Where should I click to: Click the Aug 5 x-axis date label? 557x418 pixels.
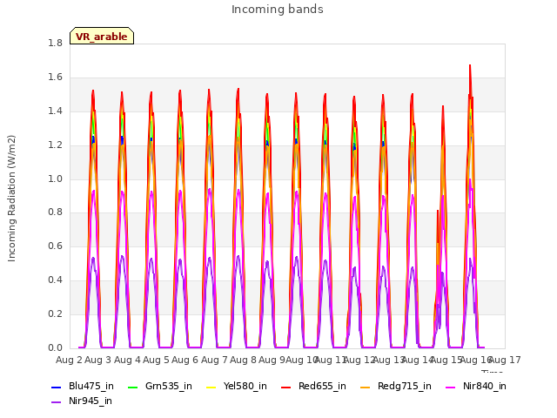156,360
